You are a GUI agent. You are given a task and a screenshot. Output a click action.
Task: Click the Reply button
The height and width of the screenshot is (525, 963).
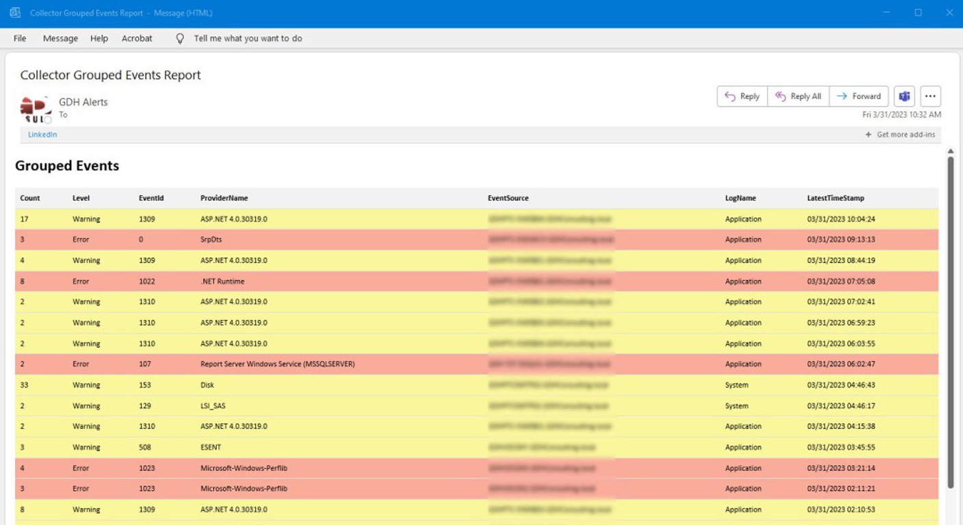pos(742,96)
